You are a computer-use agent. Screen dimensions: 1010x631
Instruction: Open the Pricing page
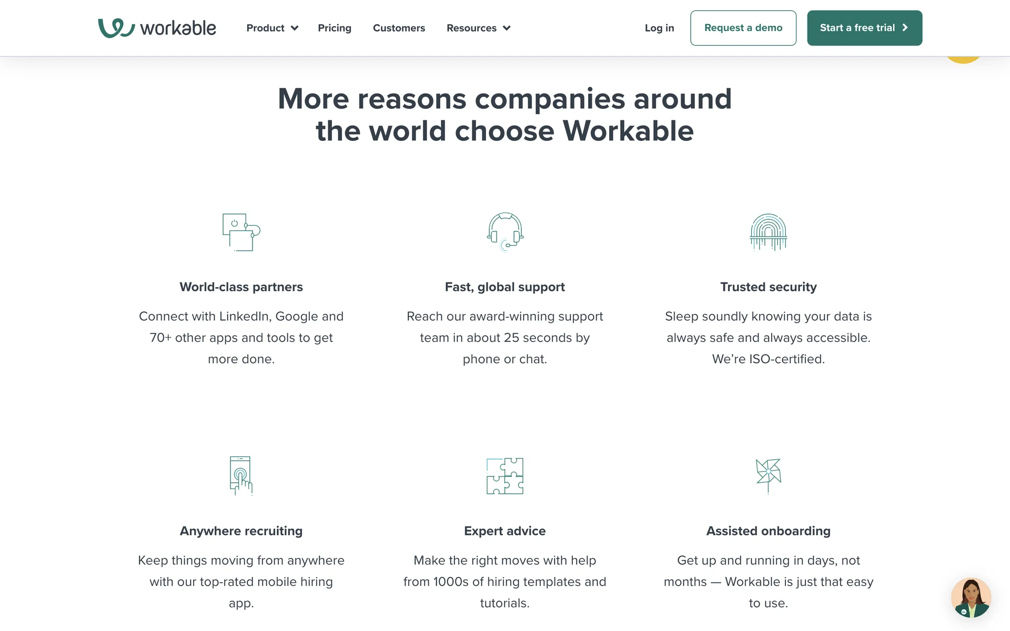335,28
